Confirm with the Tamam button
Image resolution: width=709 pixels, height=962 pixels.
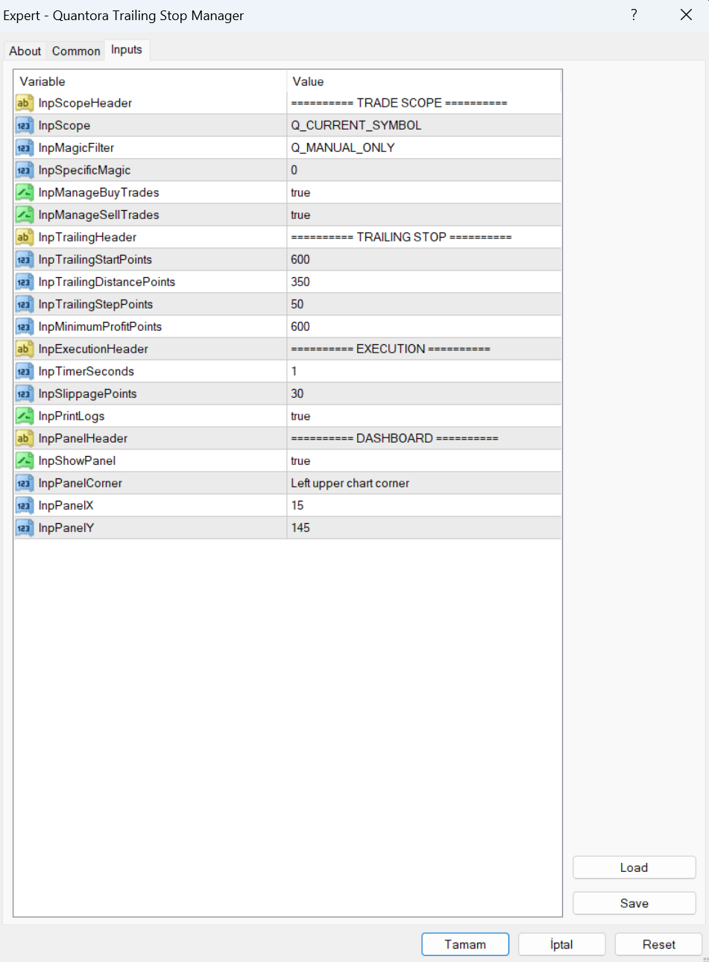point(465,944)
